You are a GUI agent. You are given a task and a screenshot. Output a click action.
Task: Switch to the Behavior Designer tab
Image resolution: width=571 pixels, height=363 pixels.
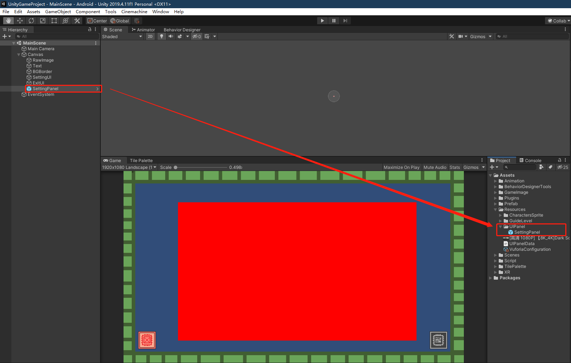(182, 30)
